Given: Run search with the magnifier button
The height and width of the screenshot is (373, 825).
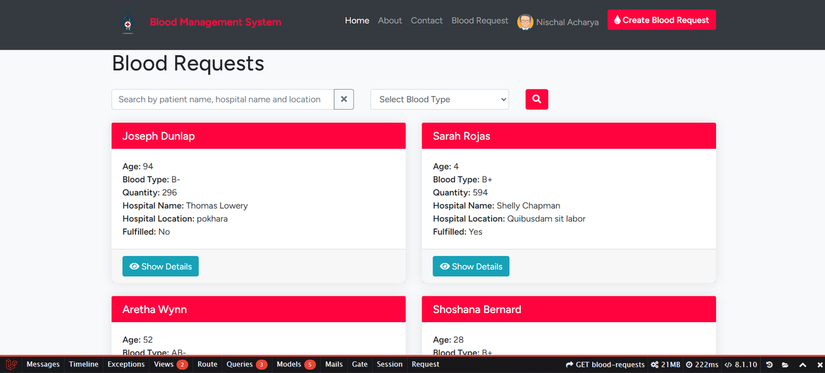Looking at the screenshot, I should click(x=537, y=99).
